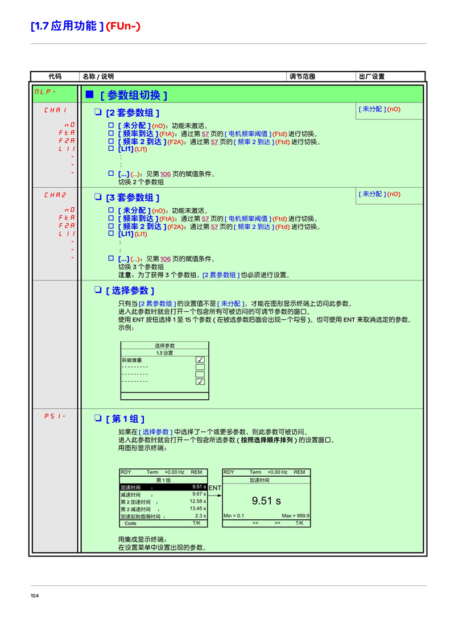The height and width of the screenshot is (644, 455).
Task: Click the 名称 / 说明 column header
Action: point(98,76)
